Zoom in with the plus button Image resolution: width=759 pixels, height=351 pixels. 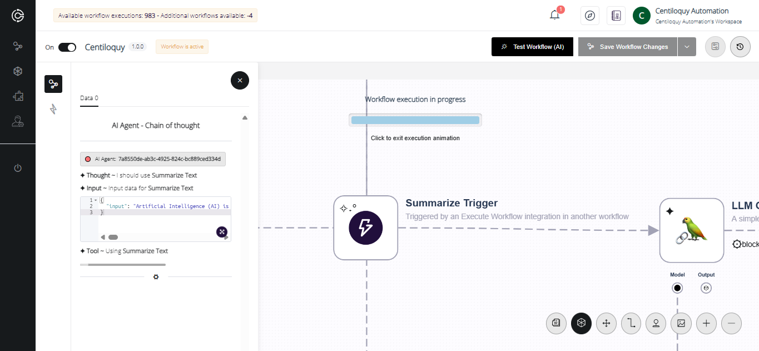(x=706, y=323)
